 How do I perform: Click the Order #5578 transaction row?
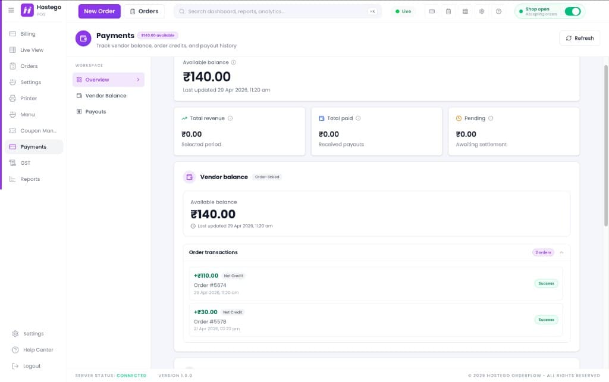click(x=376, y=320)
